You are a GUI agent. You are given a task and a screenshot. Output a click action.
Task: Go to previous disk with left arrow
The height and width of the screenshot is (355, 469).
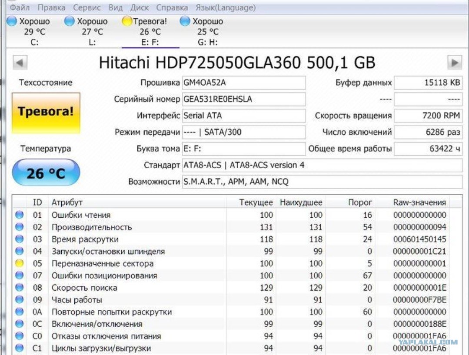20,63
